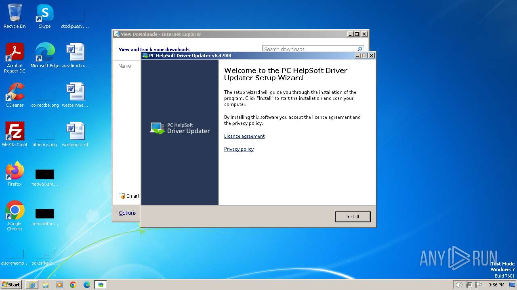
Task: Open Microsoft Edge from the taskbar
Action: pos(87,285)
